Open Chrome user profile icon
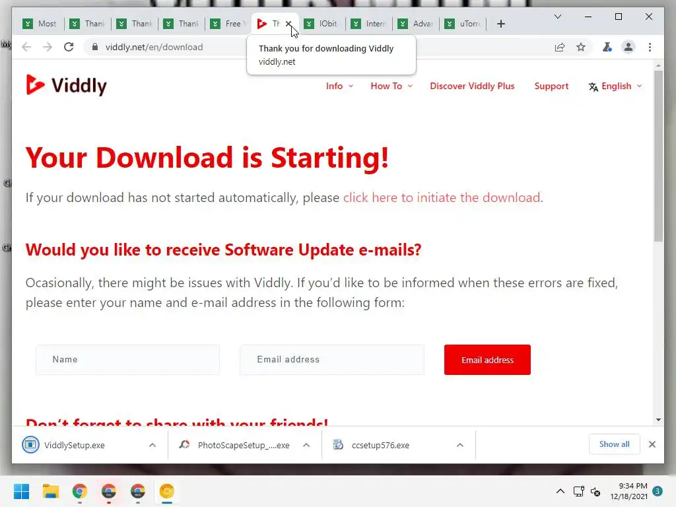 (x=628, y=47)
